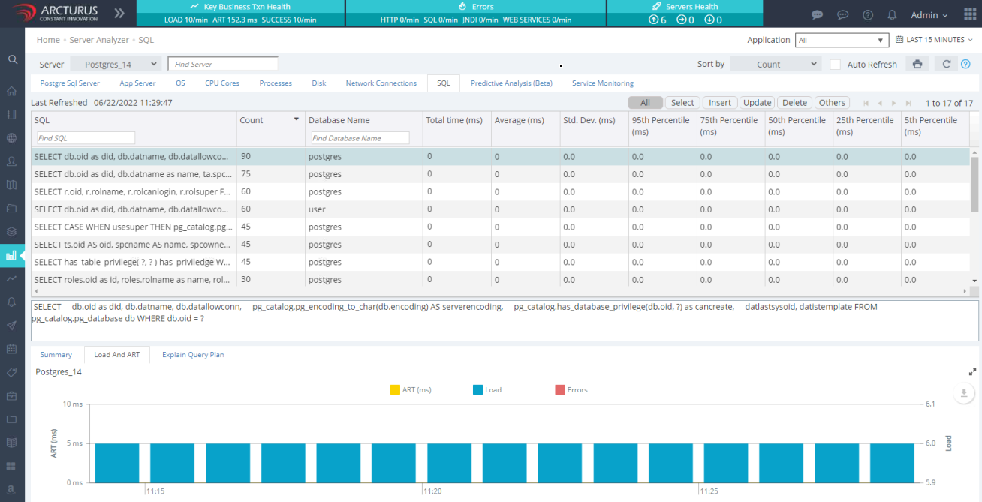Toggle the Errors legend series
This screenshot has width=982, height=502.
click(571, 389)
